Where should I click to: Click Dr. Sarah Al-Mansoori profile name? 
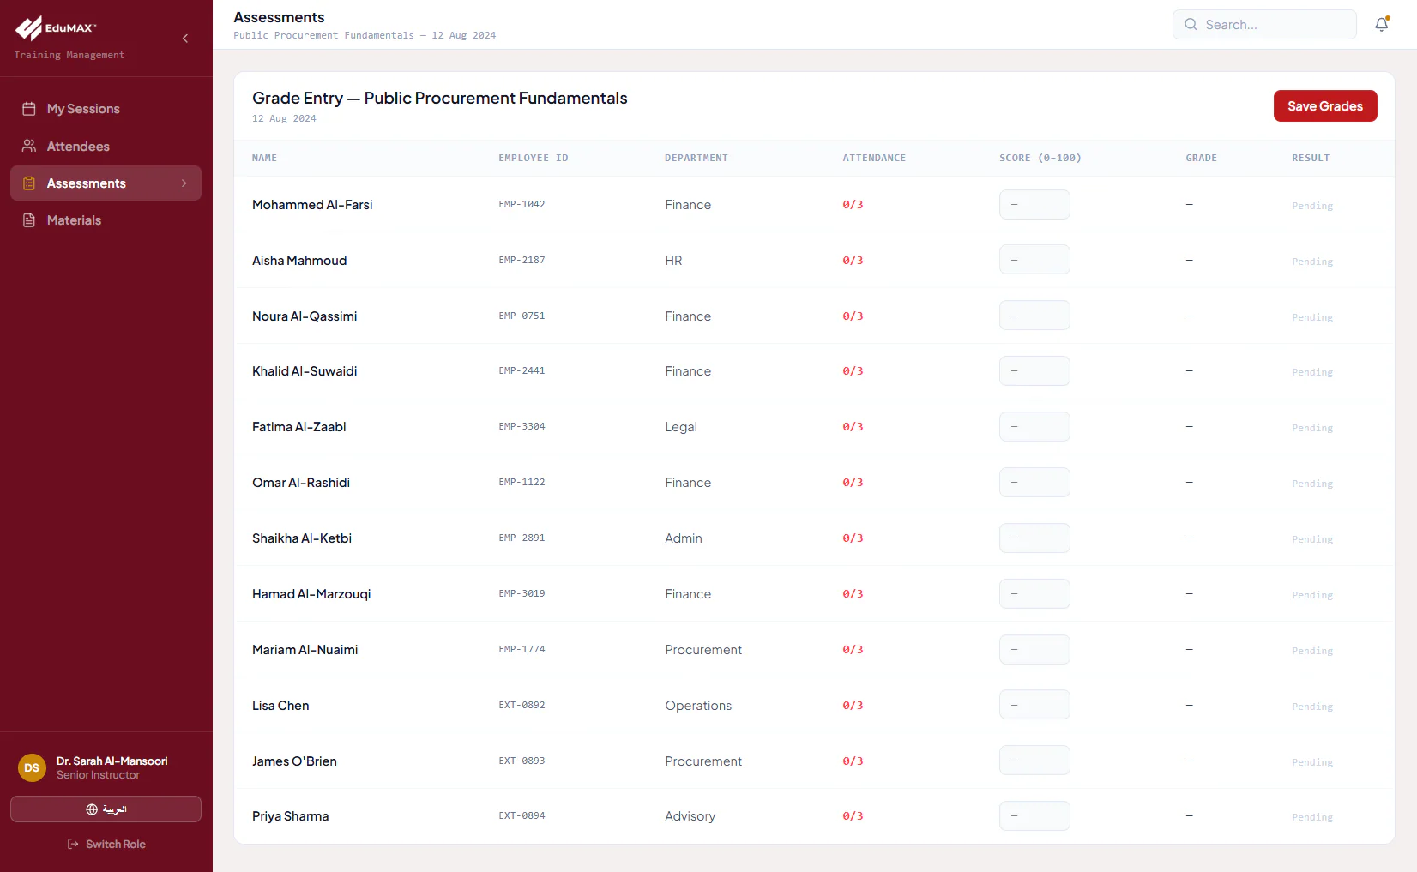click(x=112, y=761)
